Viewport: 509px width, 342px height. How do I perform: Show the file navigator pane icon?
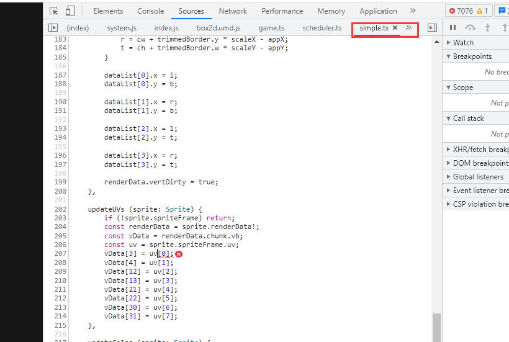click(53, 28)
